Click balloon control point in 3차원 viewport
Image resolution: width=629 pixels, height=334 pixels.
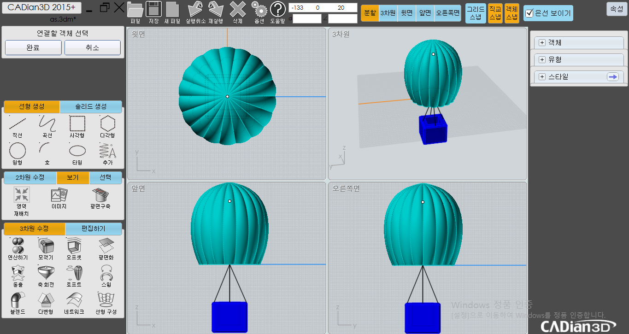click(433, 54)
